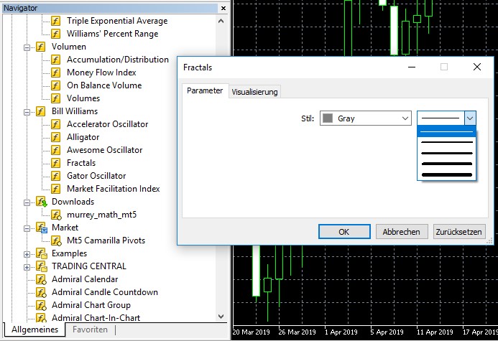Select the fourth line width option

click(446, 164)
